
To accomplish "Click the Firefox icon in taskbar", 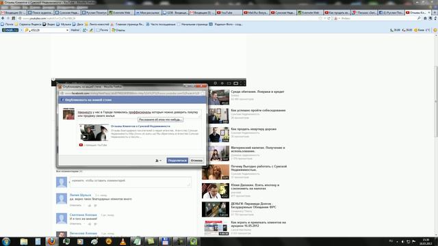I will (51, 241).
